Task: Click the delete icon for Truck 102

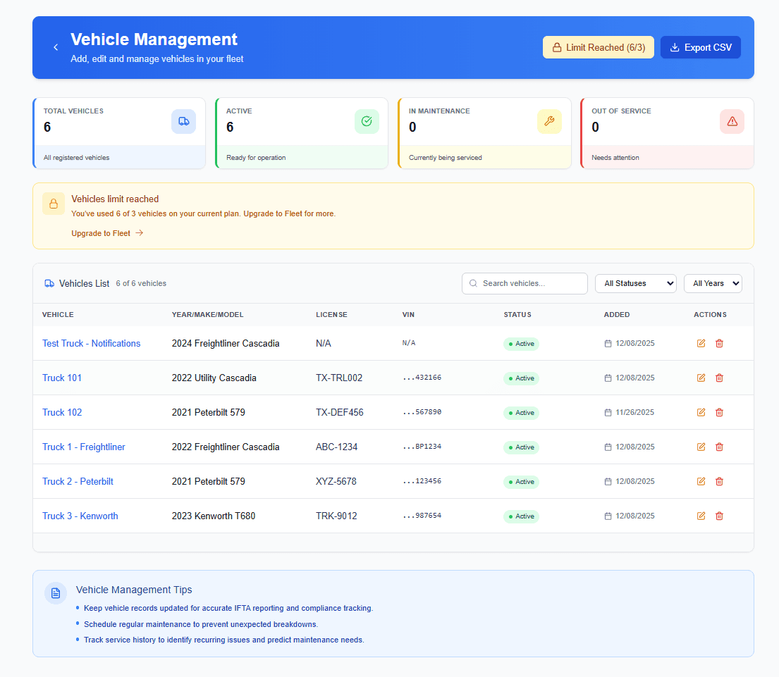Action: pos(719,412)
